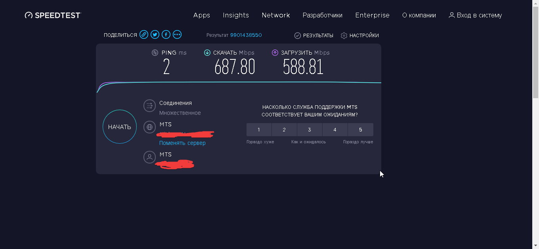Click the connections type icon
This screenshot has height=249, width=539.
pos(149,106)
